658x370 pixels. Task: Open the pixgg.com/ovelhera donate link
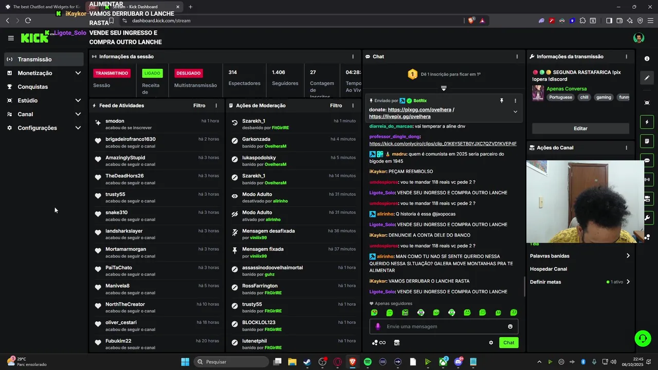(419, 109)
